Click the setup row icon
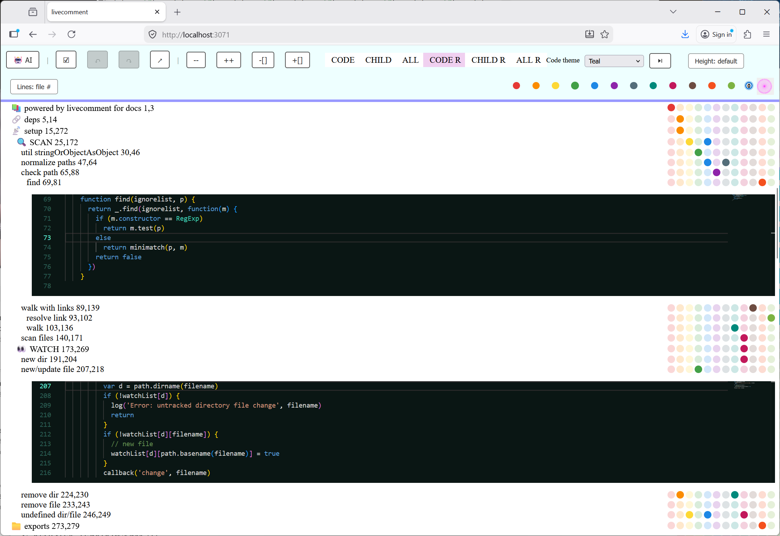 (16, 131)
